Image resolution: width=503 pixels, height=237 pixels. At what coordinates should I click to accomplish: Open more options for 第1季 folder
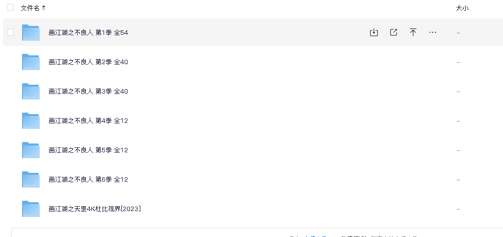[x=433, y=32]
